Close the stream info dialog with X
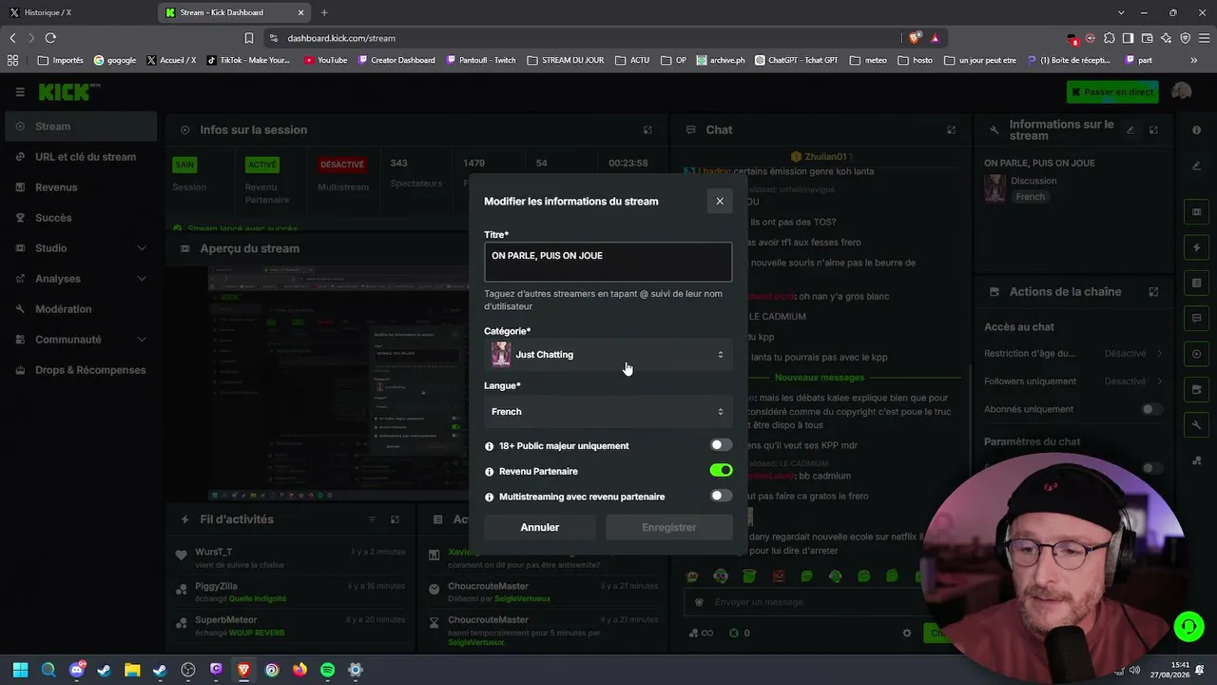Image resolution: width=1217 pixels, height=685 pixels. (x=720, y=201)
